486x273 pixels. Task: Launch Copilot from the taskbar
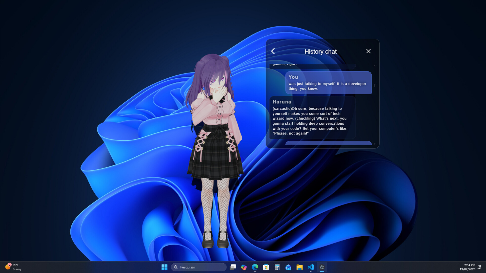pyautogui.click(x=244, y=267)
